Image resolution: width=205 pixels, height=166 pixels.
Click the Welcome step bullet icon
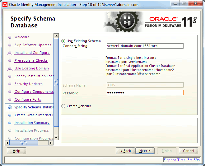[x=10, y=37]
